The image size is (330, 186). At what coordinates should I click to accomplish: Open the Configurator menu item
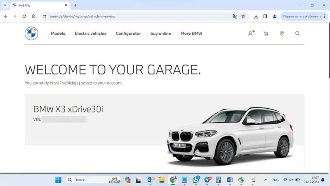(128, 33)
